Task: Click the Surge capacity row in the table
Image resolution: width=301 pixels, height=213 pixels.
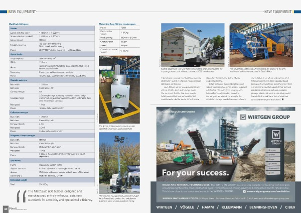Action: (x=52, y=58)
